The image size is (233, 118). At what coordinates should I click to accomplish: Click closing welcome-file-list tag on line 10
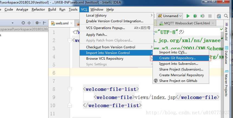(x=112, y=106)
